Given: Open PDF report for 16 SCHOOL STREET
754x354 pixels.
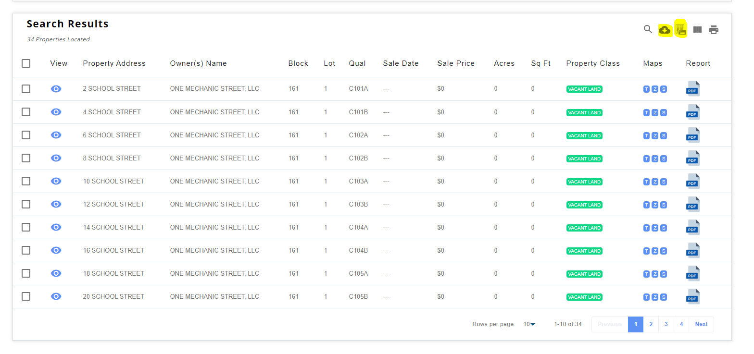Looking at the screenshot, I should pos(692,250).
